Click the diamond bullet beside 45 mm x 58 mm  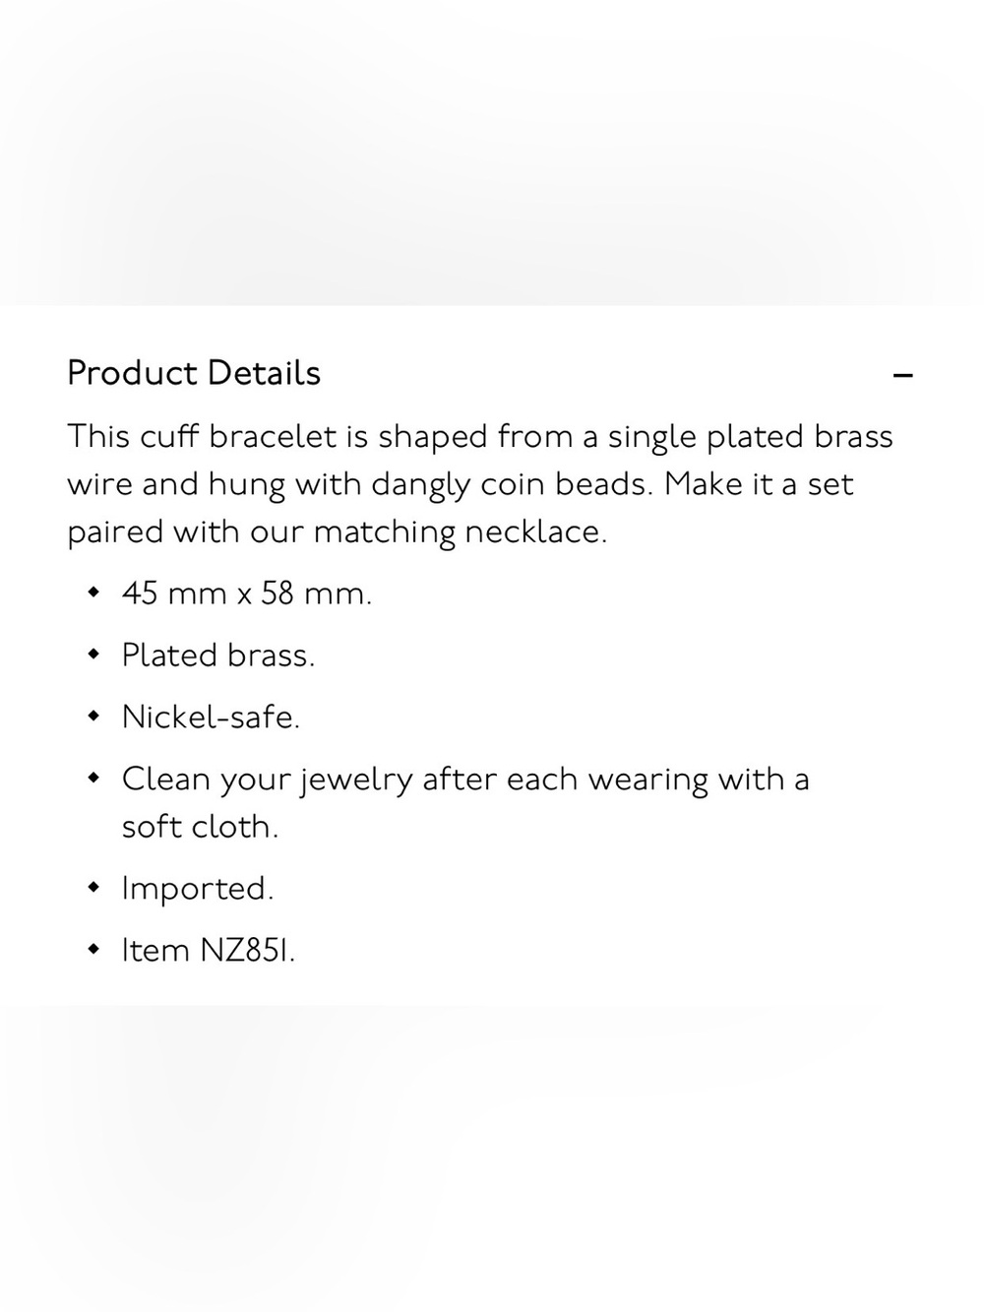point(93,593)
